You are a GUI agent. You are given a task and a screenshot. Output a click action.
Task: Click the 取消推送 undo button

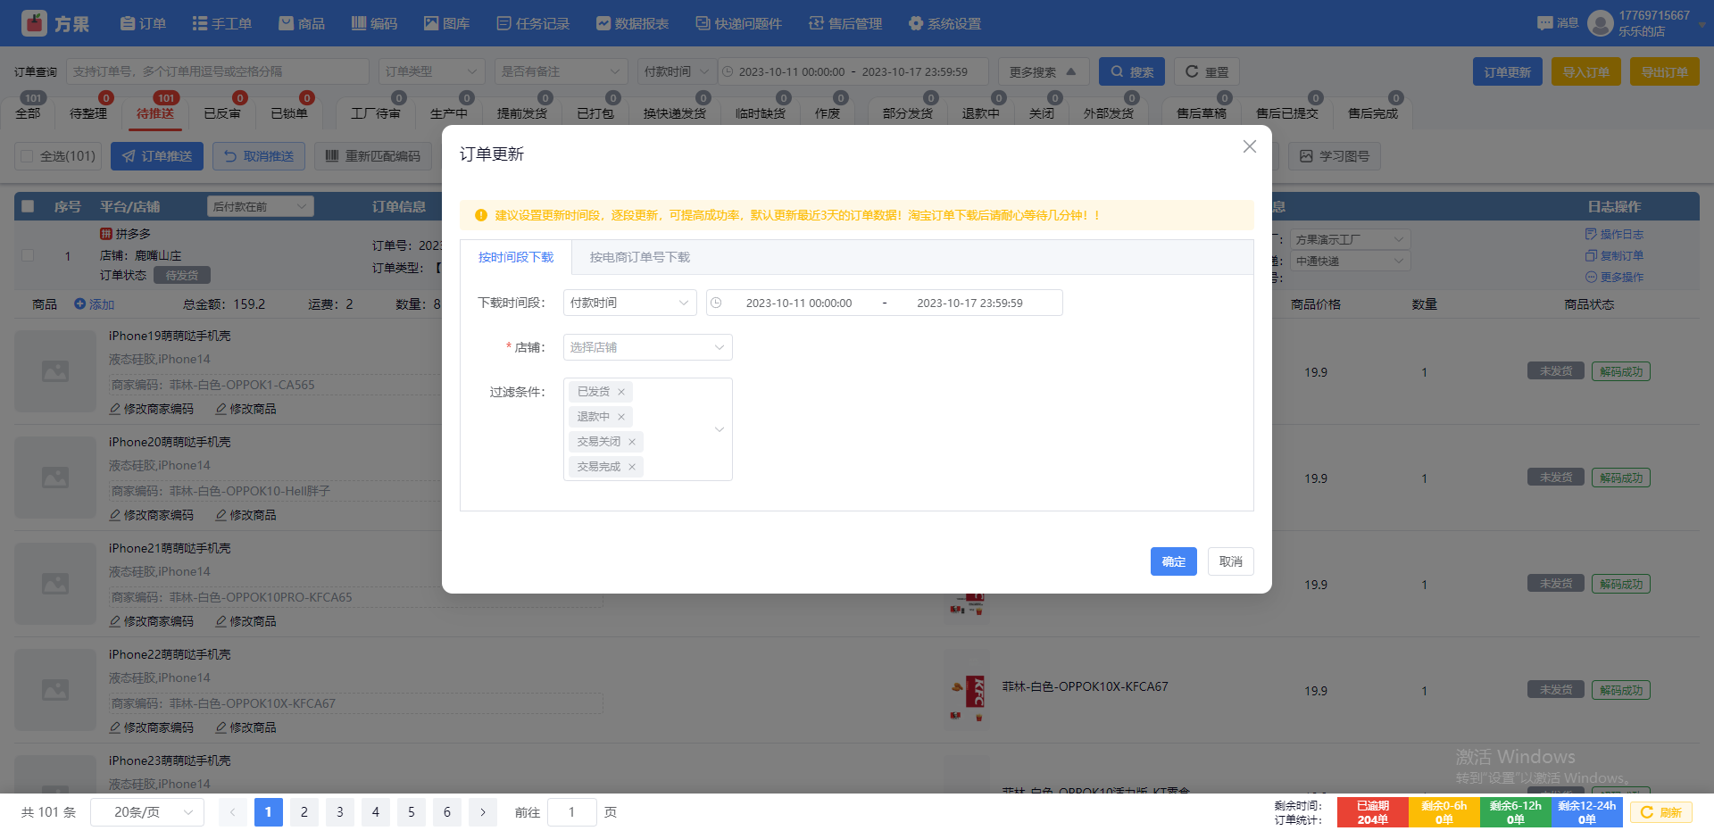(x=259, y=156)
